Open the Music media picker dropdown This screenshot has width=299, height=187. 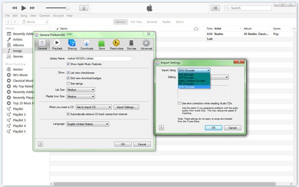click(34, 22)
